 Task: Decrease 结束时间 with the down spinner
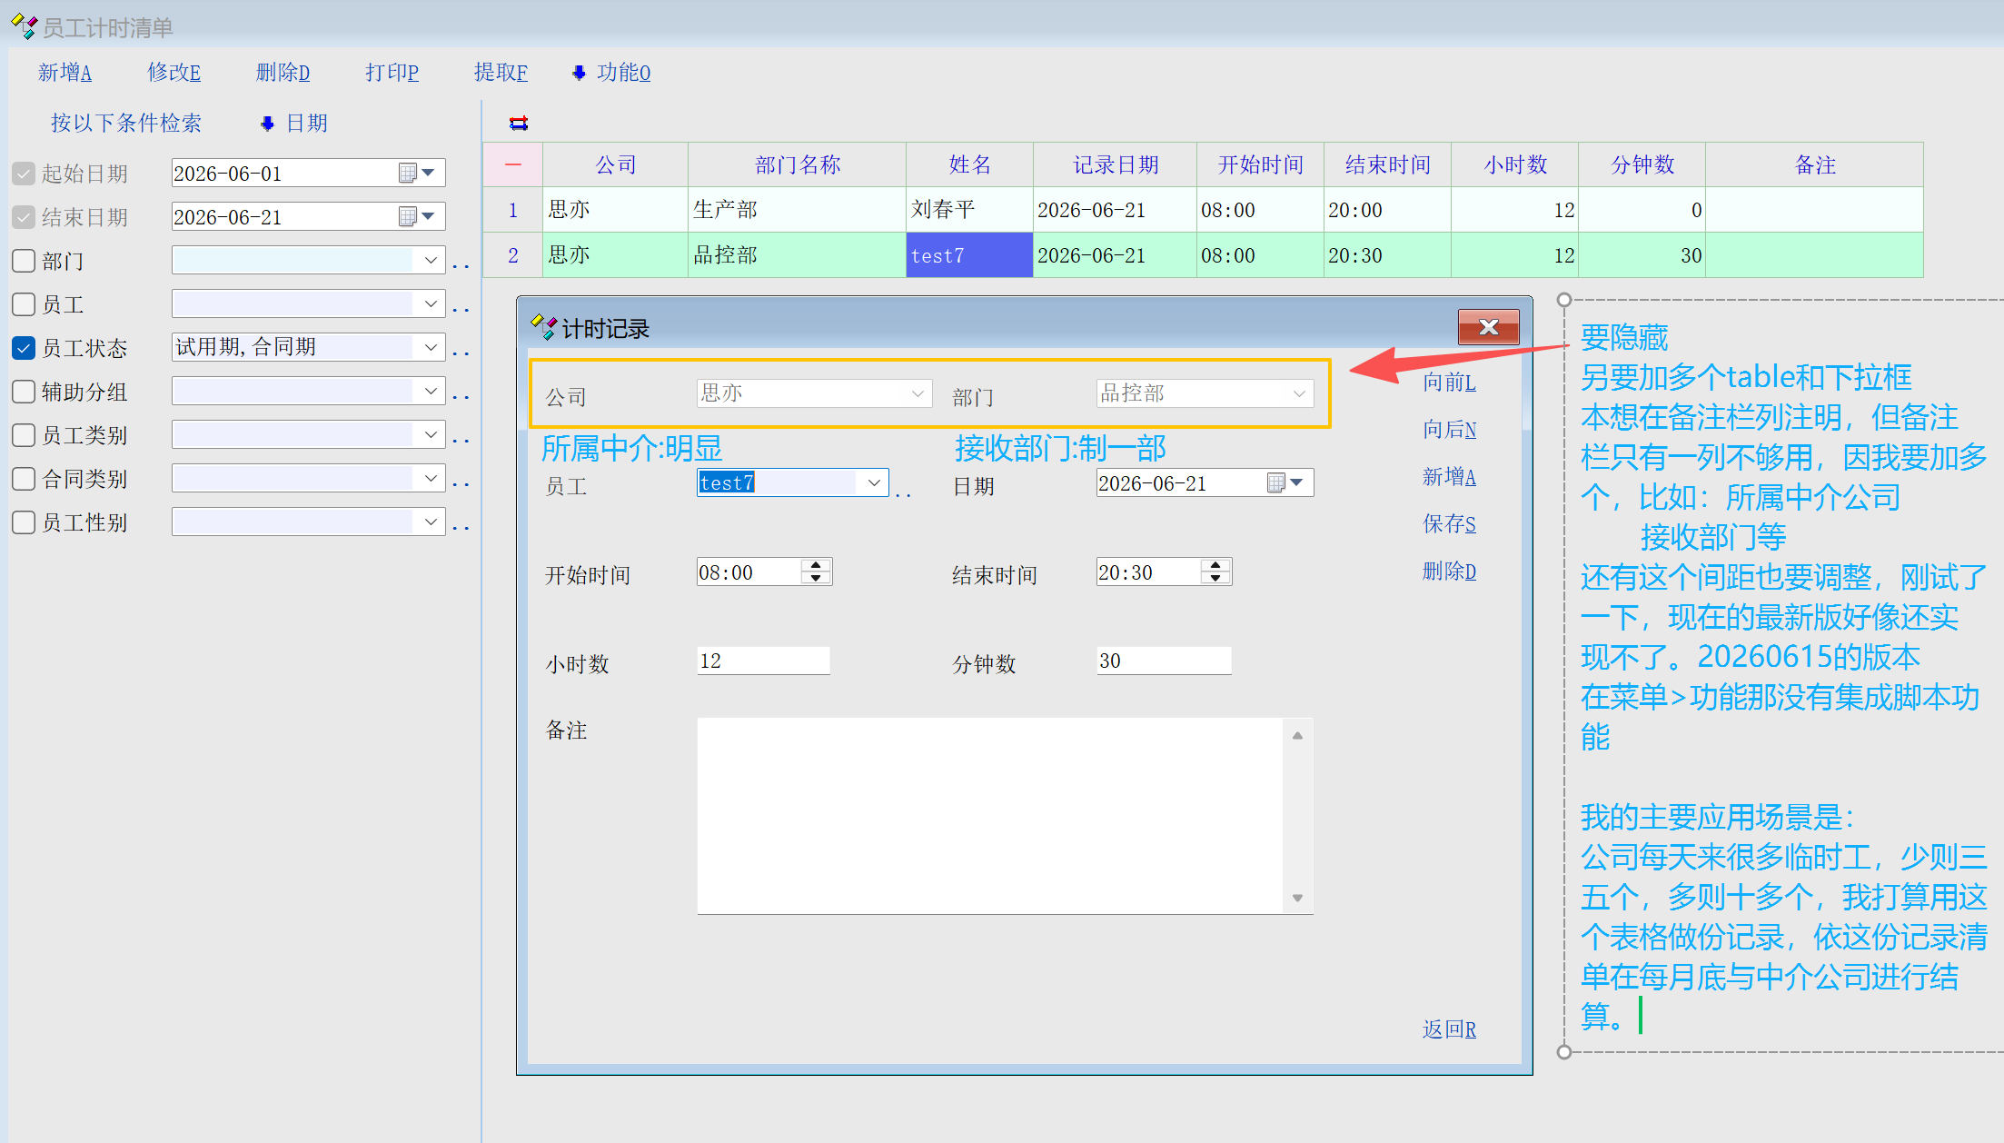point(1215,578)
